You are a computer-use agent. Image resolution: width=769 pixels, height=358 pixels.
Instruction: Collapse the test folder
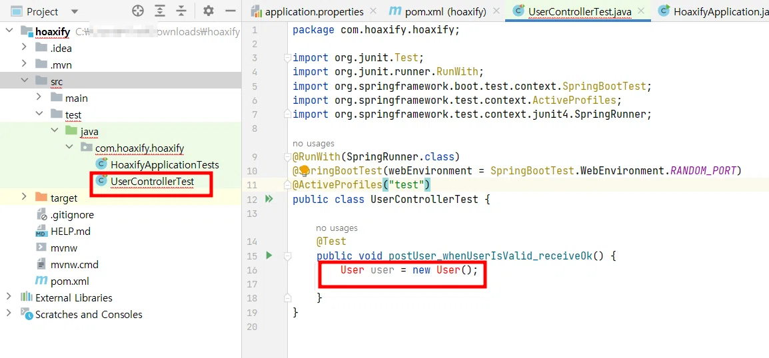click(39, 114)
